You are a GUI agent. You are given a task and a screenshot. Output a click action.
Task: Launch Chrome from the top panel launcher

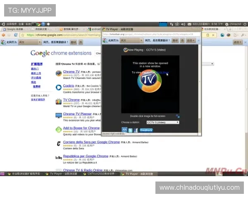coord(38,24)
